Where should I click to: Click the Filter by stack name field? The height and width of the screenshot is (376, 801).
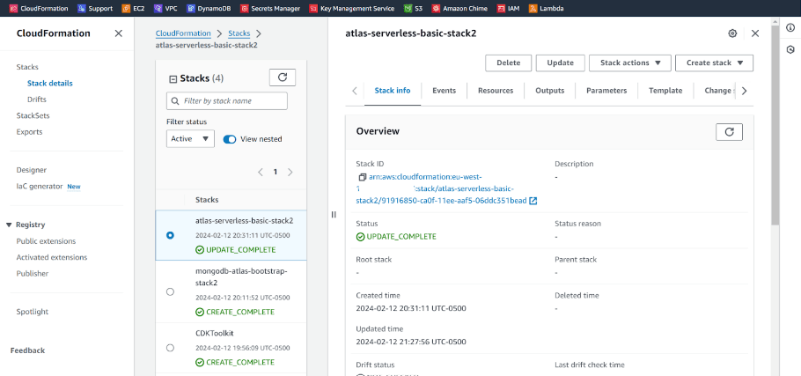tap(226, 101)
